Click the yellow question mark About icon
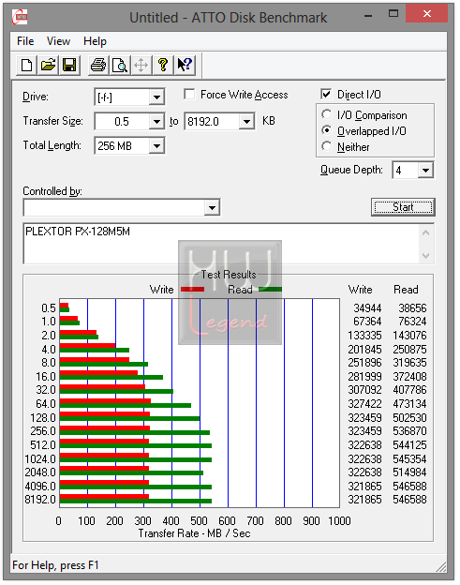Viewport: 460px width, 585px height. click(163, 65)
